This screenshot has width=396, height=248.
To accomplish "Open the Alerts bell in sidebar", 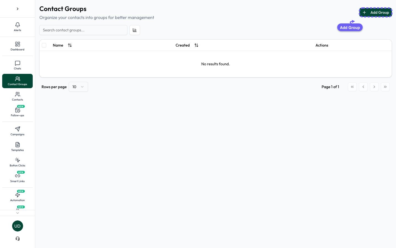I will click(17, 27).
